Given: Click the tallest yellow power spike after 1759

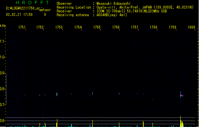Looking at the screenshot, I should (180, 121).
